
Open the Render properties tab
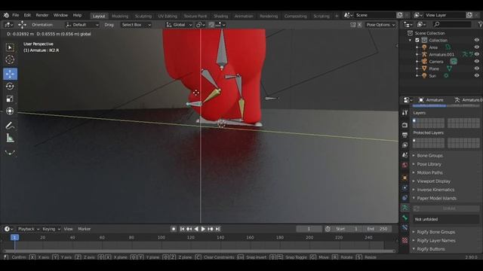pyautogui.click(x=405, y=125)
